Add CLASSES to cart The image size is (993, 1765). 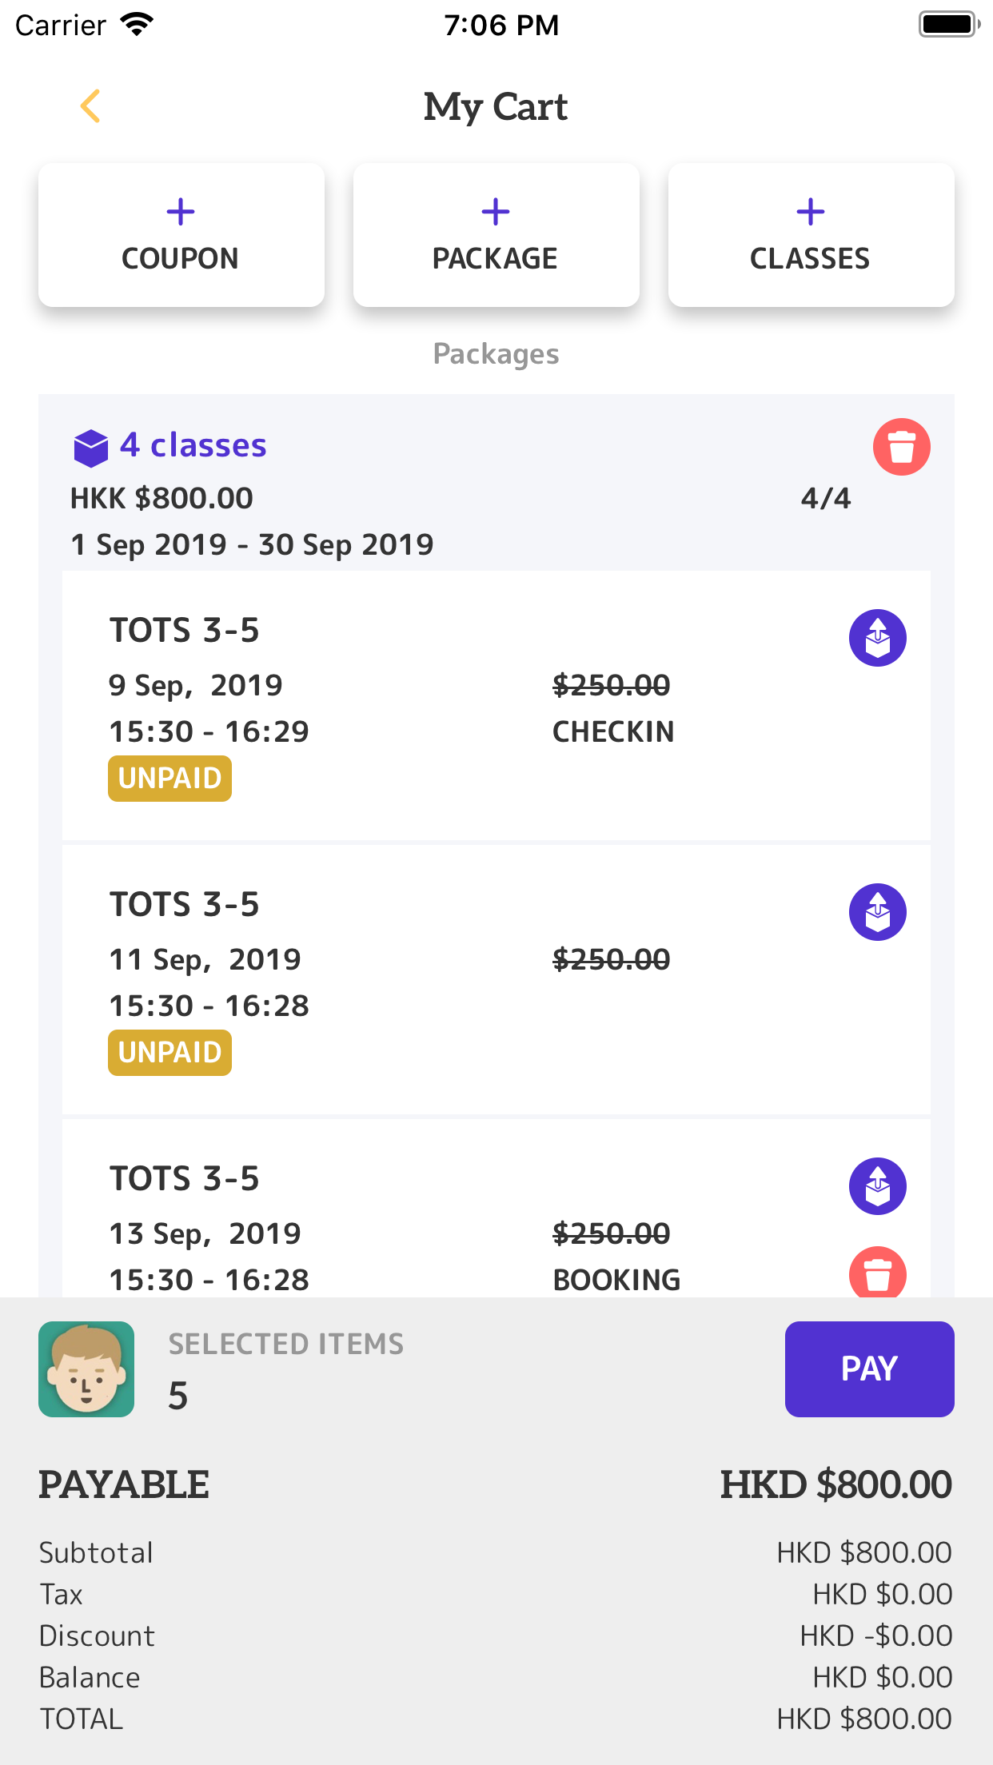tap(811, 235)
